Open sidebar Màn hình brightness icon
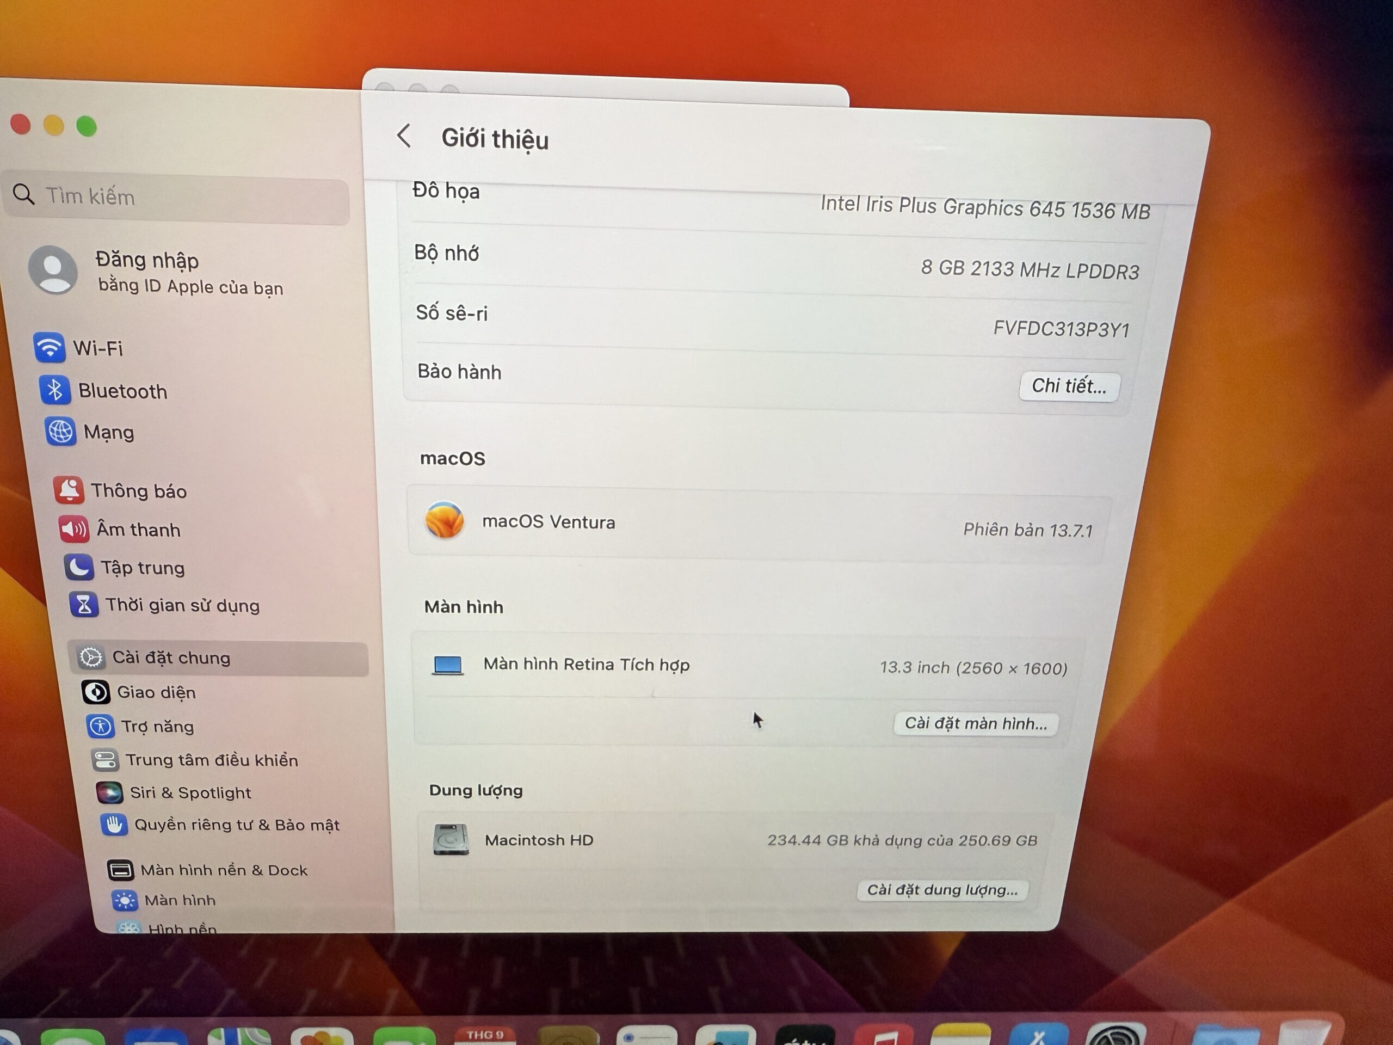Viewport: 1393px width, 1045px height. (x=124, y=901)
